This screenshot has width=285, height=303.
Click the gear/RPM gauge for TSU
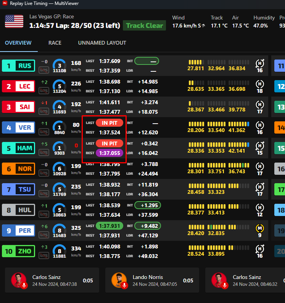point(60,189)
